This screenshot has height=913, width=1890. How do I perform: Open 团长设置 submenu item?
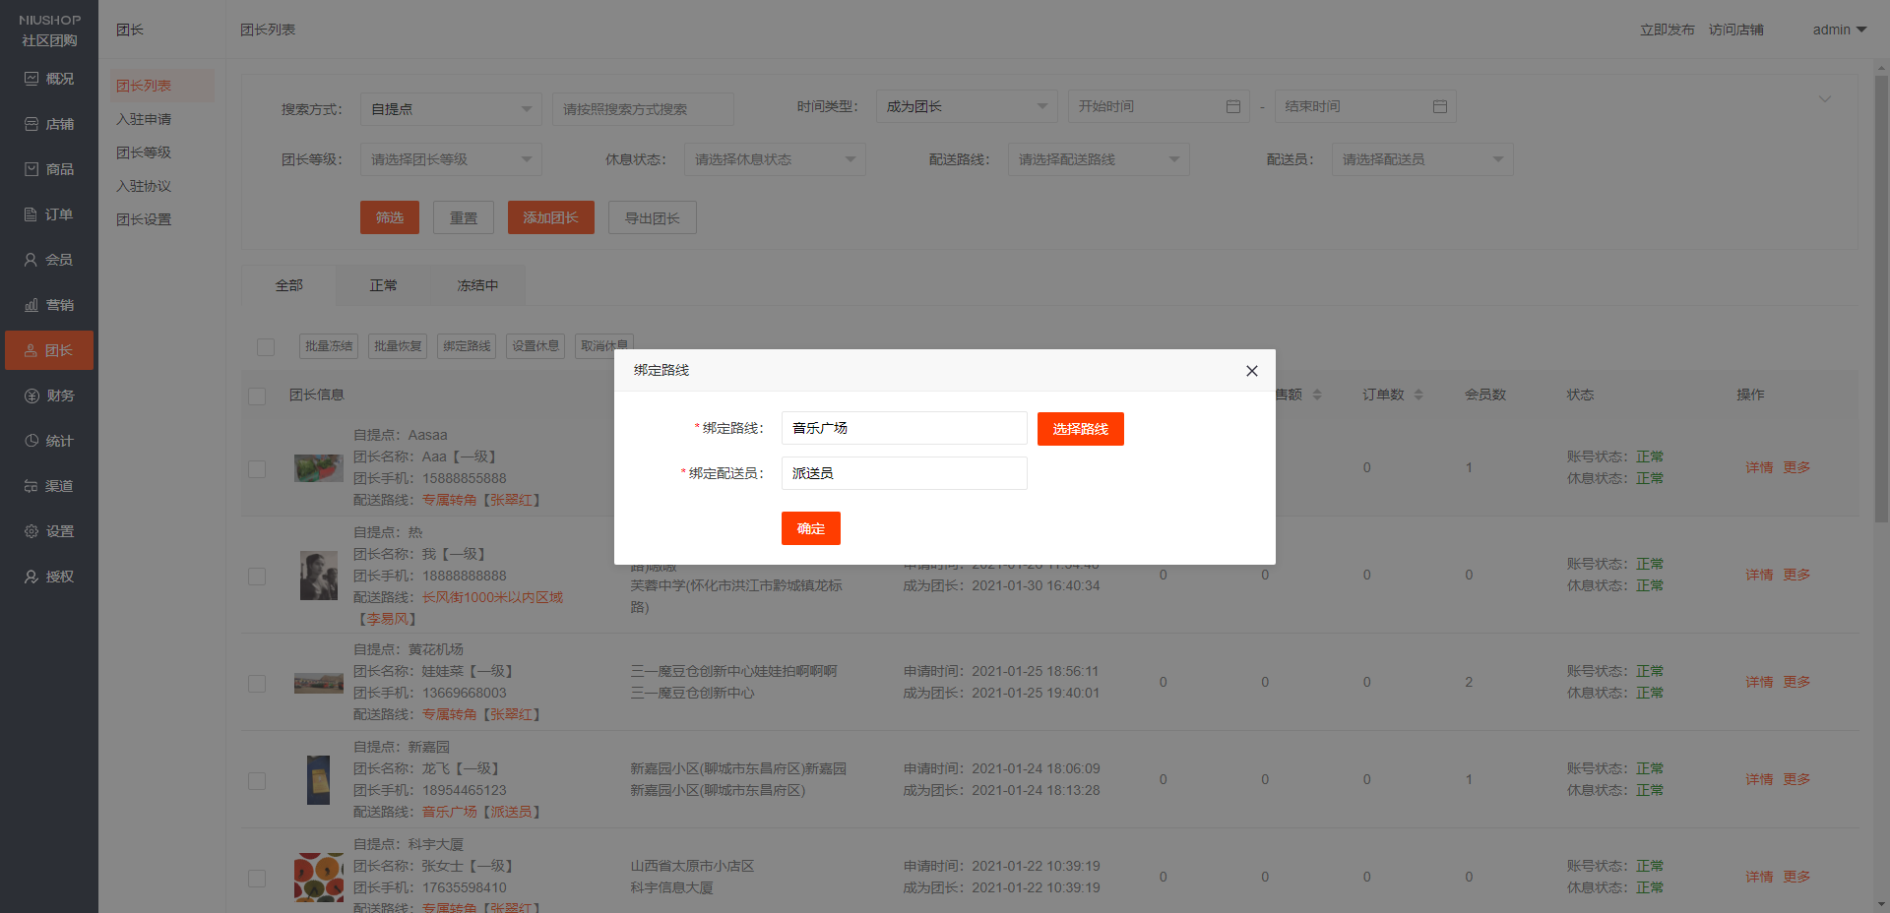coord(144,219)
